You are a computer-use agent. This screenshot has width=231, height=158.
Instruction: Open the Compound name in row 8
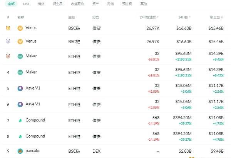[35, 136]
